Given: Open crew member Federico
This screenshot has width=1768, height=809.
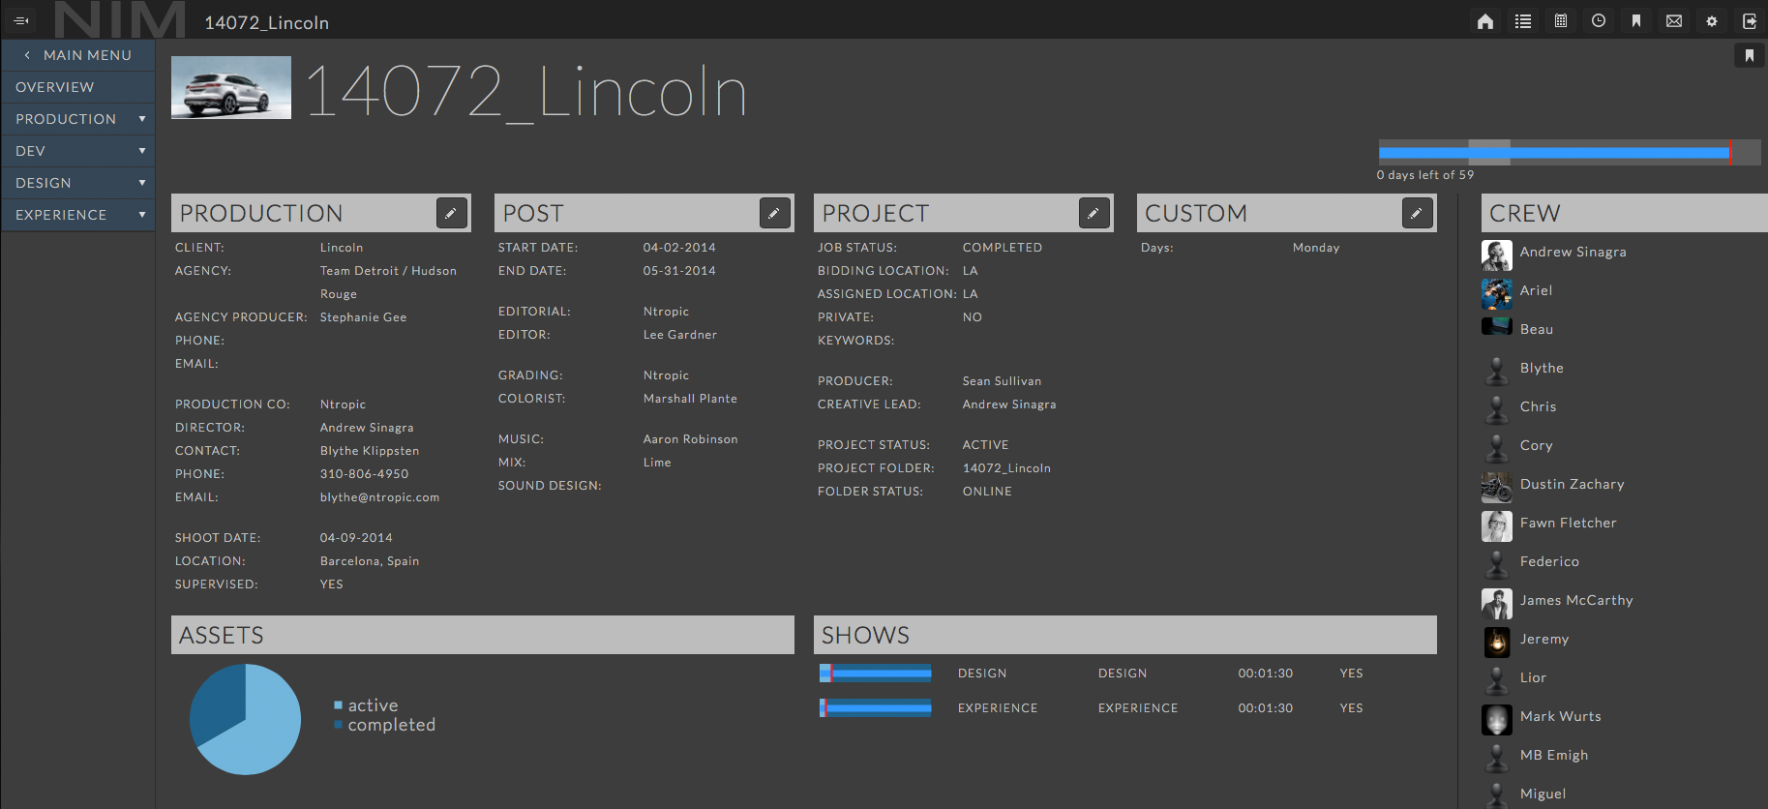Looking at the screenshot, I should point(1549,561).
